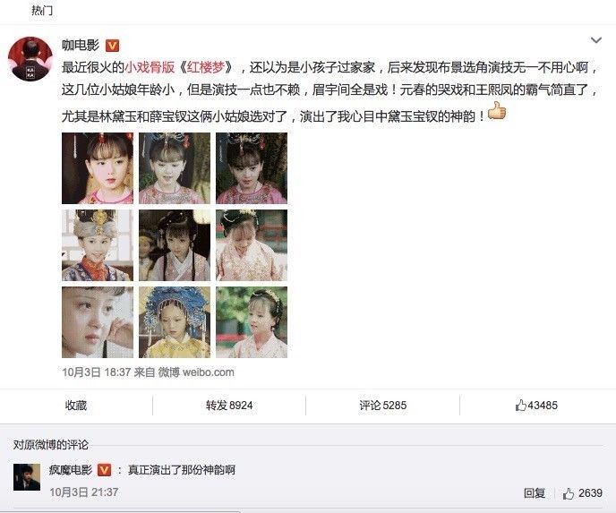Click the 疯魔电影 commenter avatar

[x=27, y=477]
